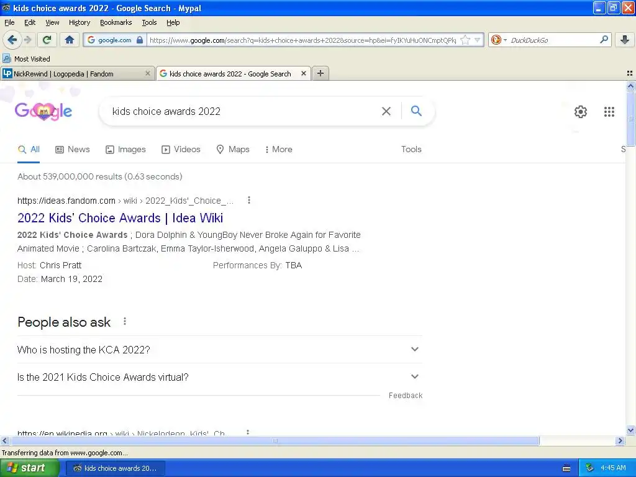636x477 pixels.
Task: Click the vertical scrollbar up arrow
Action: 630,86
